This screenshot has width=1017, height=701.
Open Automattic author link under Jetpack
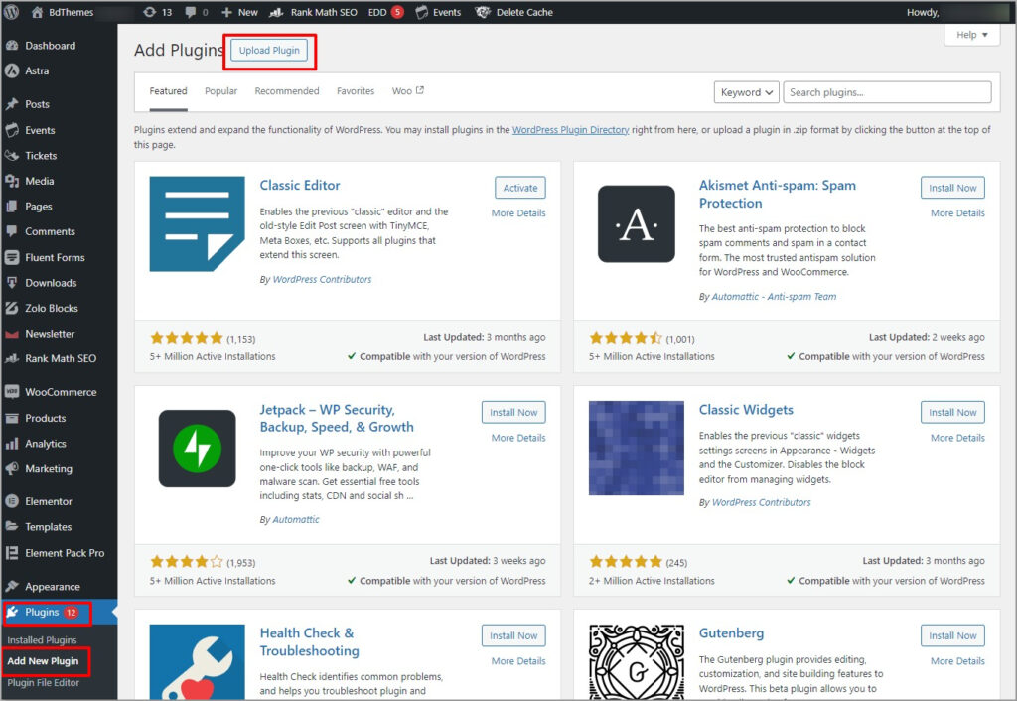pyautogui.click(x=296, y=519)
